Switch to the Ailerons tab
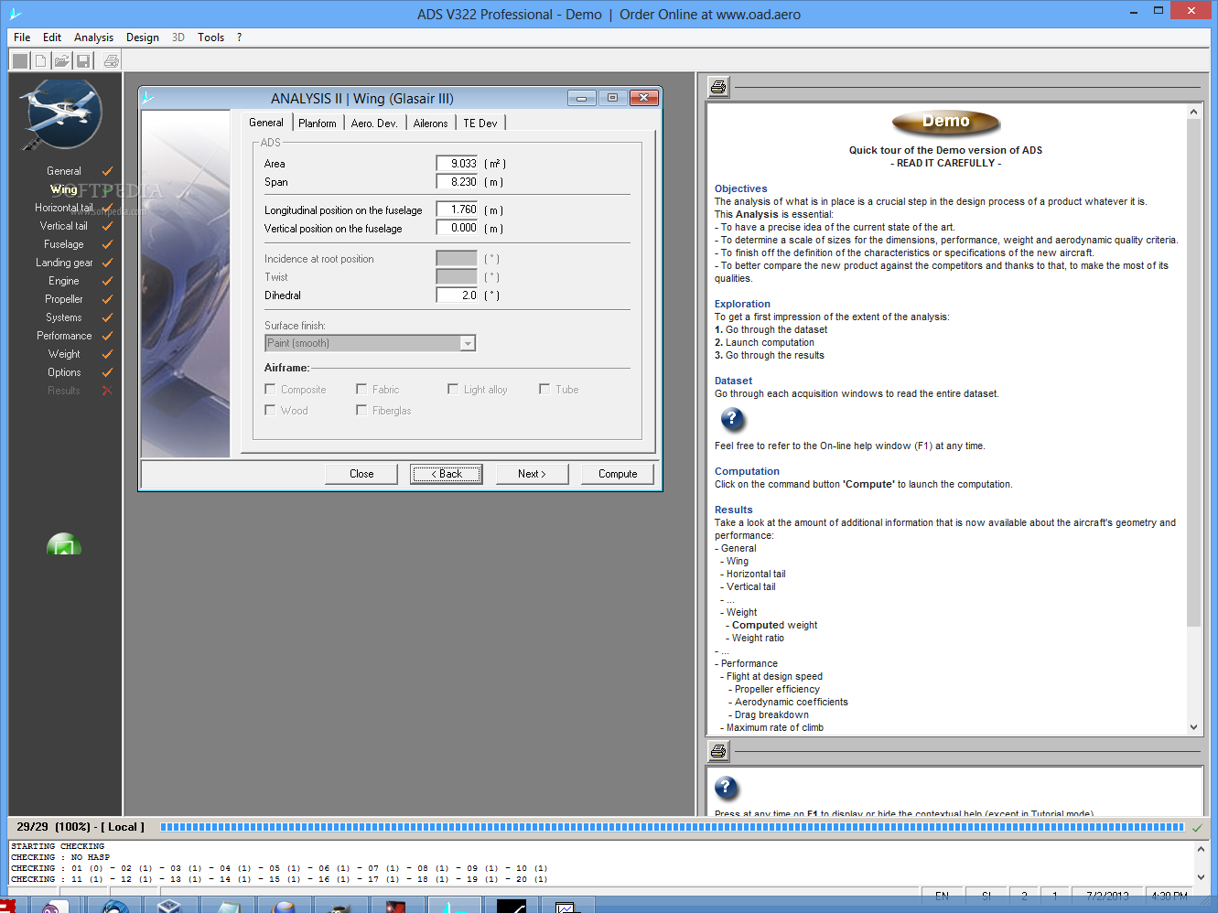The image size is (1218, 913). point(430,124)
